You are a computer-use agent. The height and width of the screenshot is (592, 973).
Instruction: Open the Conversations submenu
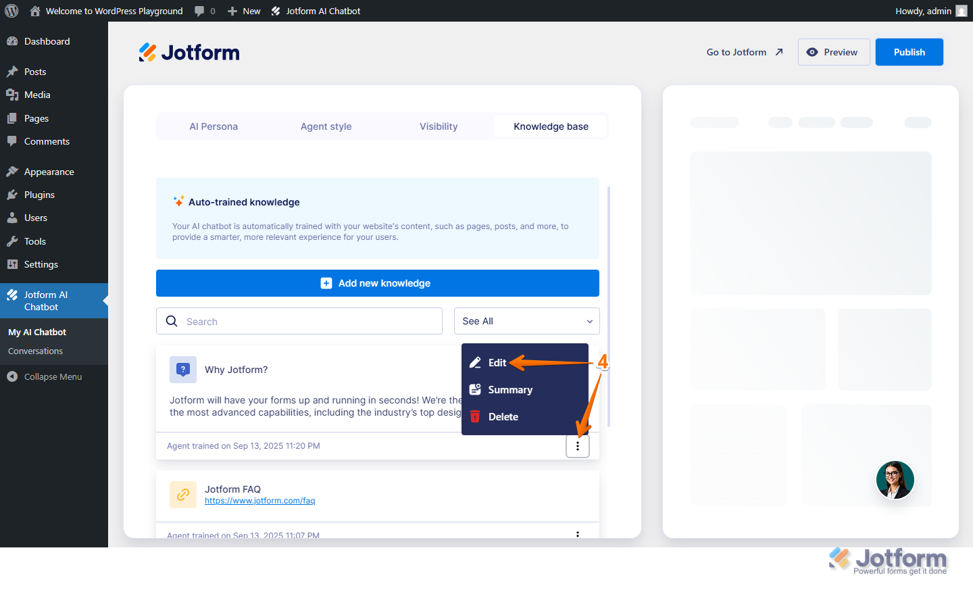pyautogui.click(x=35, y=351)
